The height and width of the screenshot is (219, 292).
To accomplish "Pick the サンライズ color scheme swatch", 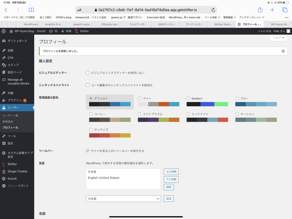I will point(110,135).
